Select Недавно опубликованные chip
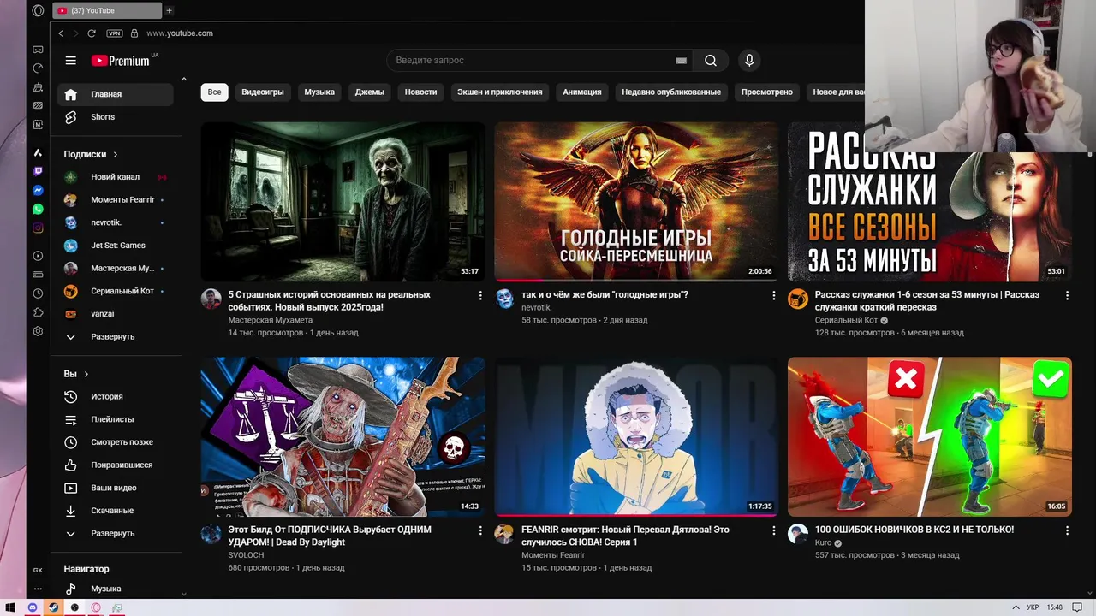 tap(671, 92)
